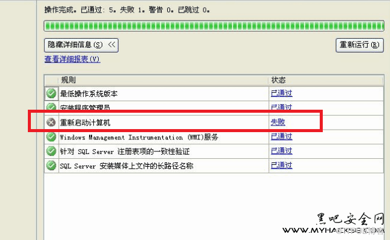Click the 规则 column header
Screen dimensions: 390x240
164,80
